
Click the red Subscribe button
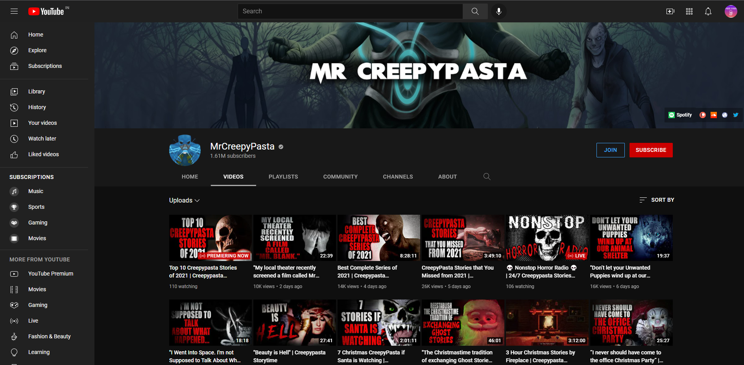coord(651,150)
